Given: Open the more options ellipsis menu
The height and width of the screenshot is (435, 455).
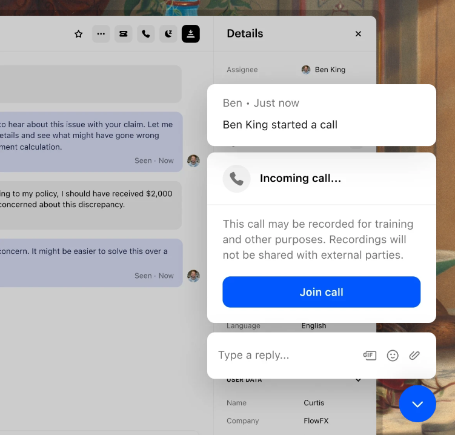Looking at the screenshot, I should (x=101, y=34).
